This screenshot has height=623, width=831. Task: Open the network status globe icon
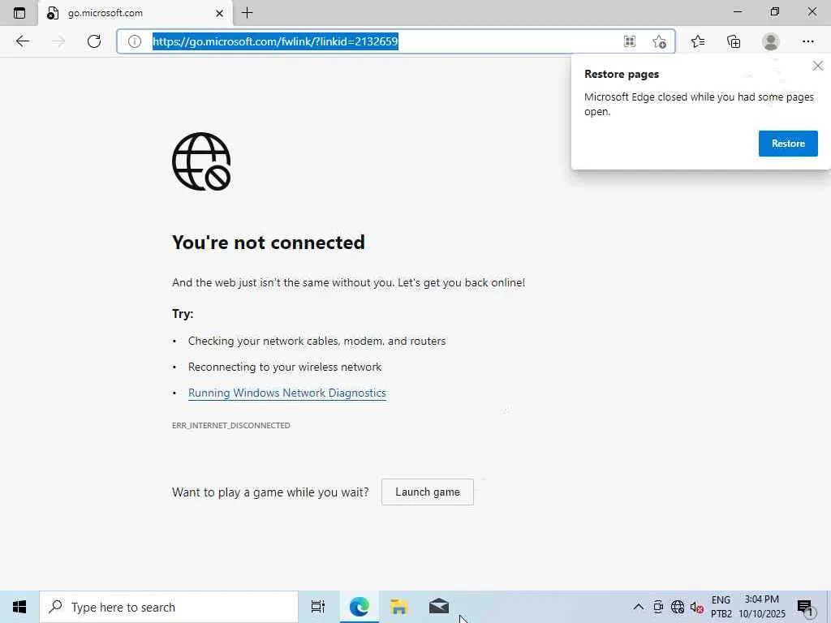click(678, 607)
